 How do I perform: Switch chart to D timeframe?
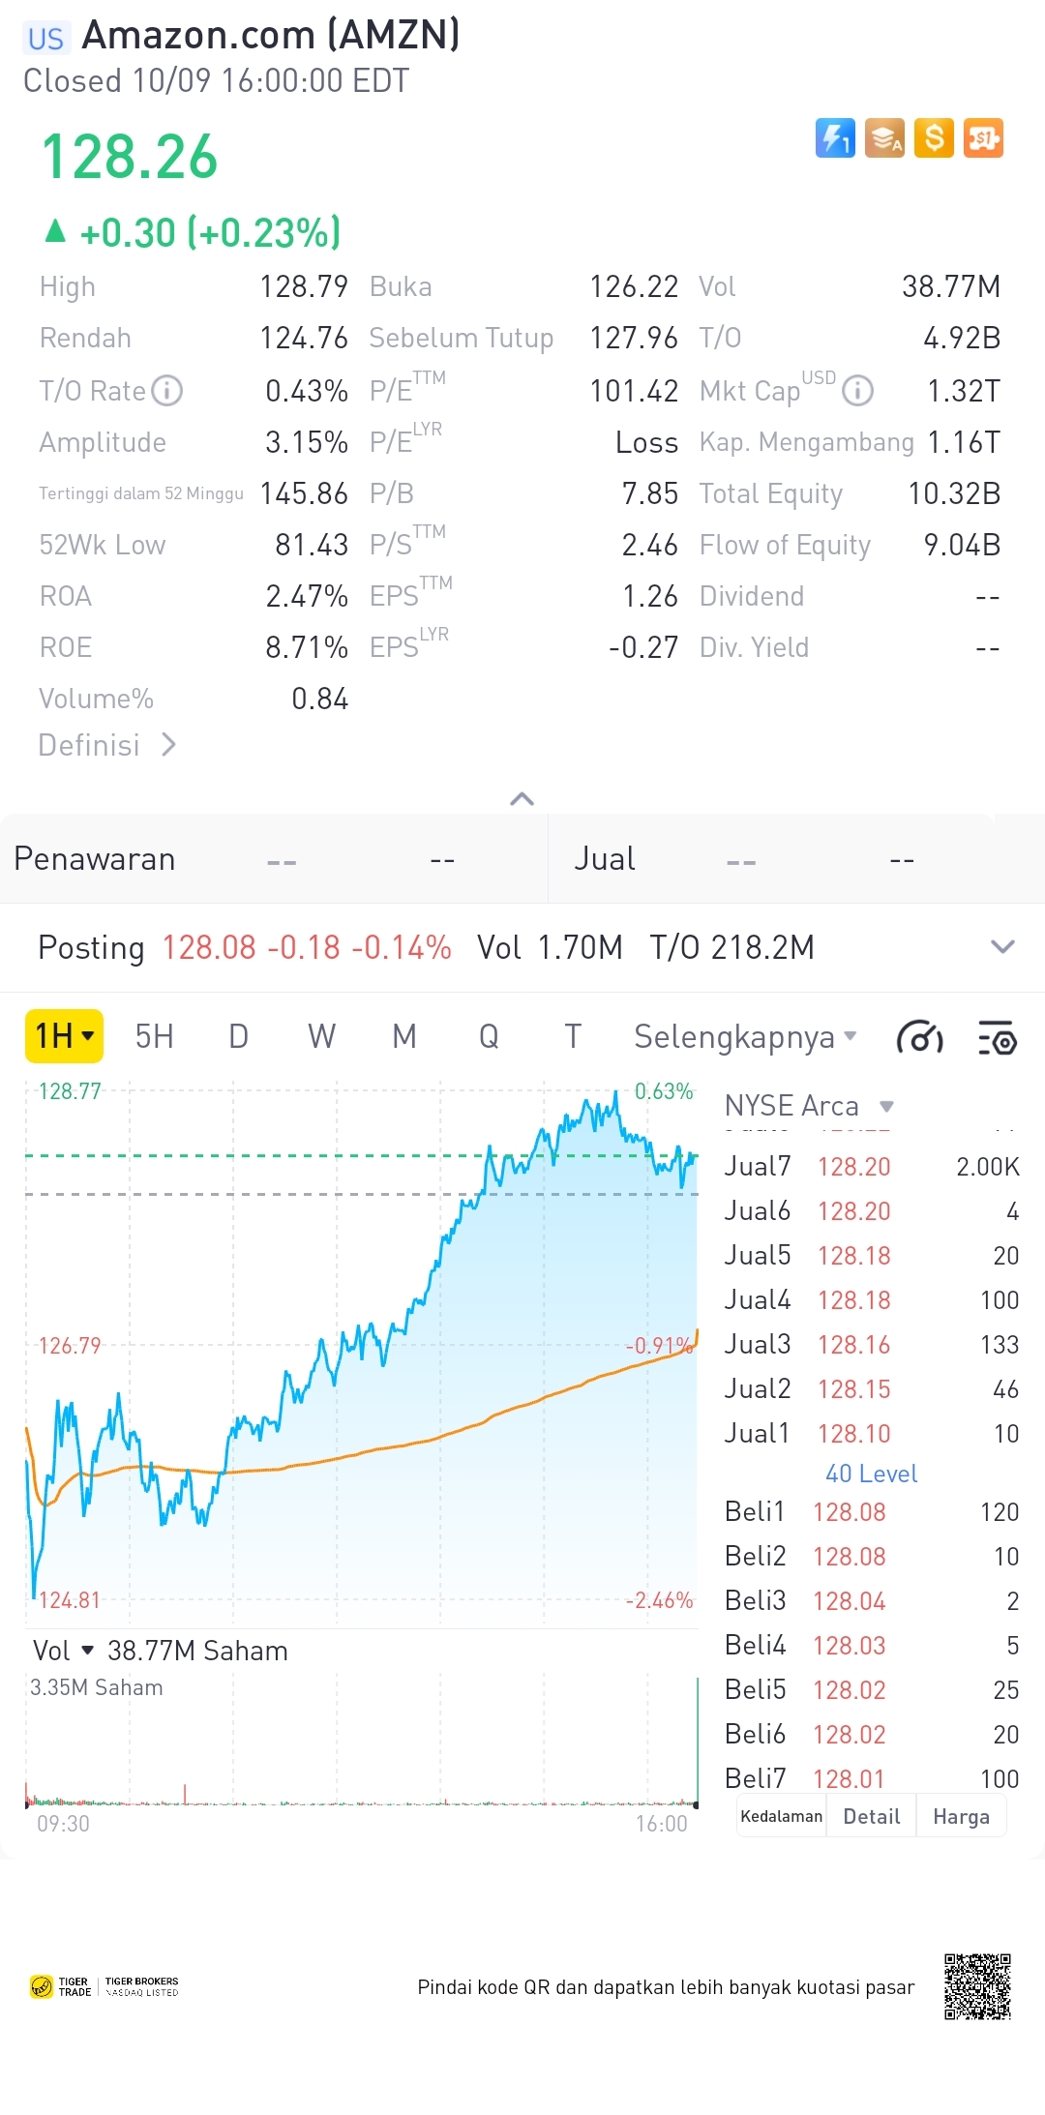point(238,1037)
